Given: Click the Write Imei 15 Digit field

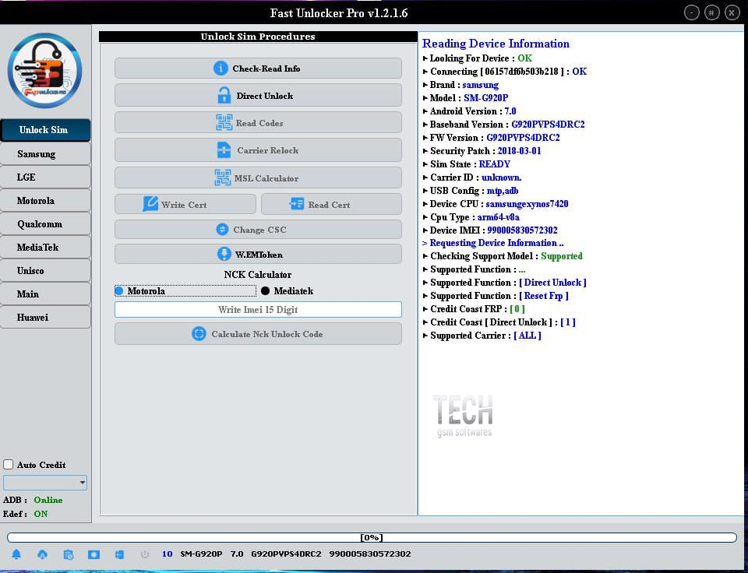Looking at the screenshot, I should click(x=258, y=309).
